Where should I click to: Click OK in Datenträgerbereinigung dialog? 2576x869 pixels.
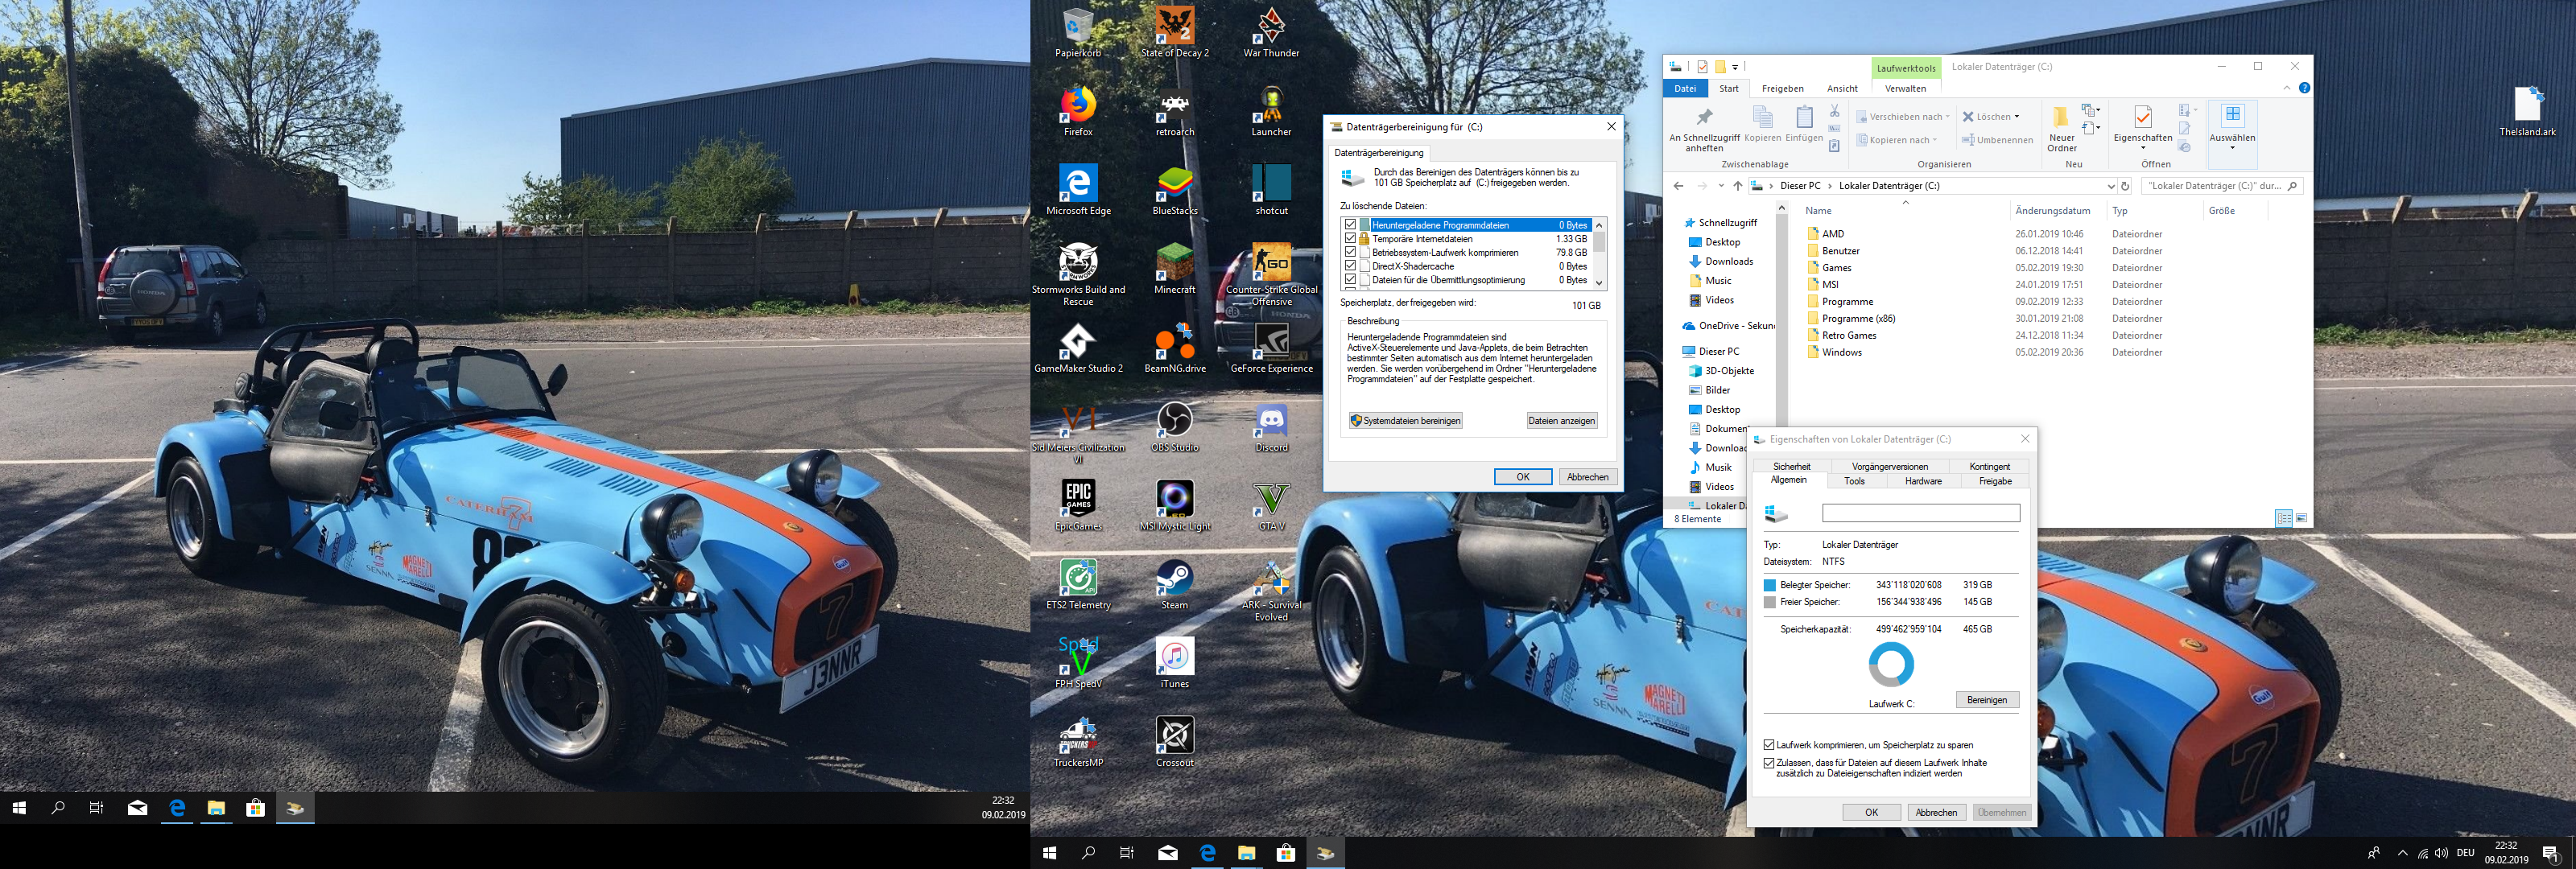click(x=1522, y=477)
